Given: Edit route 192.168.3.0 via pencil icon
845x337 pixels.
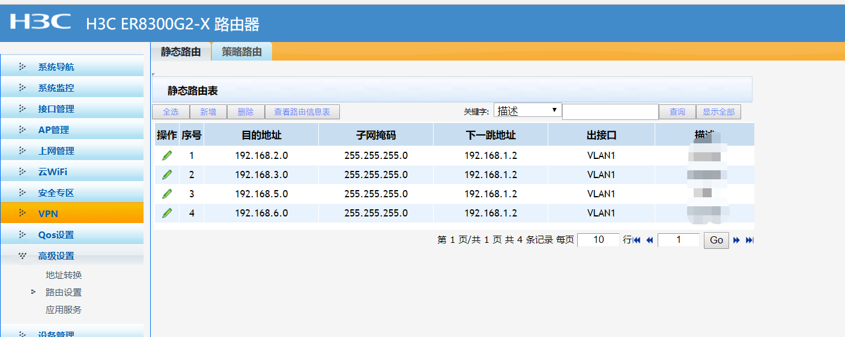Looking at the screenshot, I should [167, 175].
